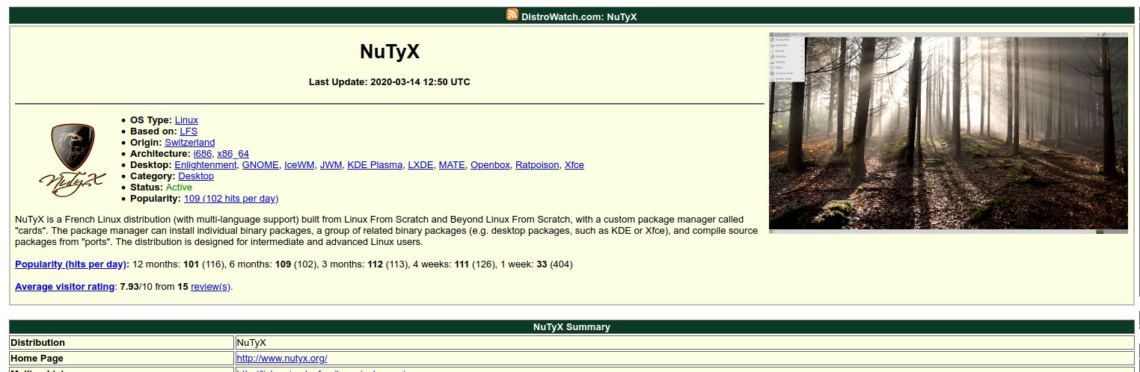Click the NuTyX shield logo
The image size is (1140, 372).
click(73, 161)
